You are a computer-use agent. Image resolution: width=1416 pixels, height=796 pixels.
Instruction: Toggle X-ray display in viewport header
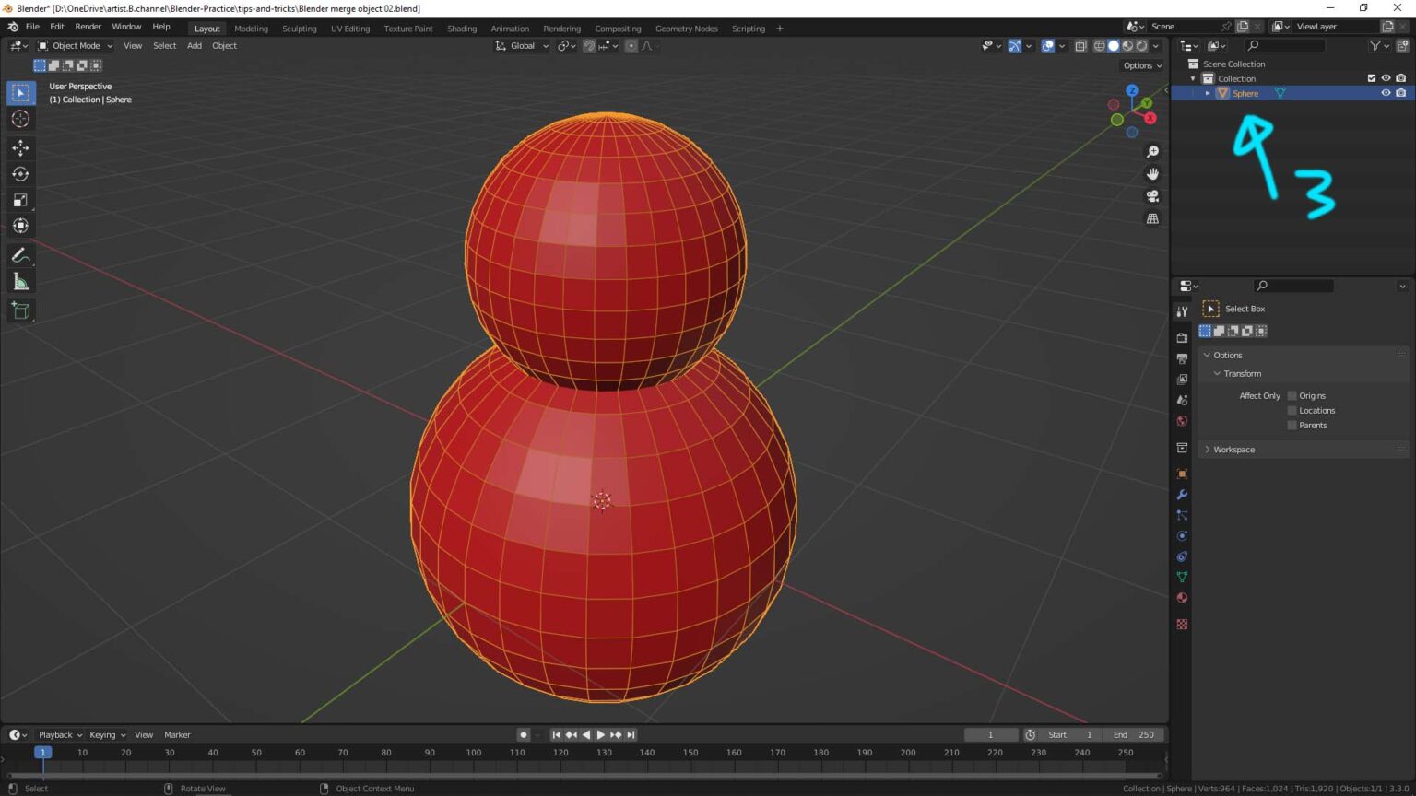[1080, 45]
